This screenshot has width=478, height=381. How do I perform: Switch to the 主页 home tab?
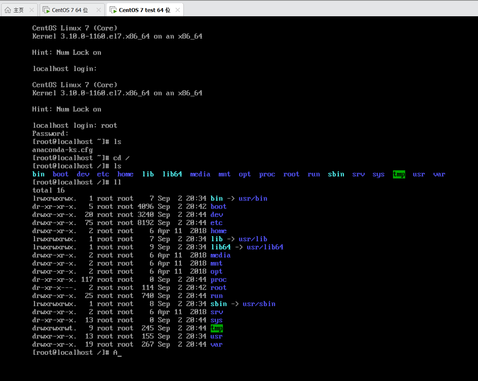[19, 10]
